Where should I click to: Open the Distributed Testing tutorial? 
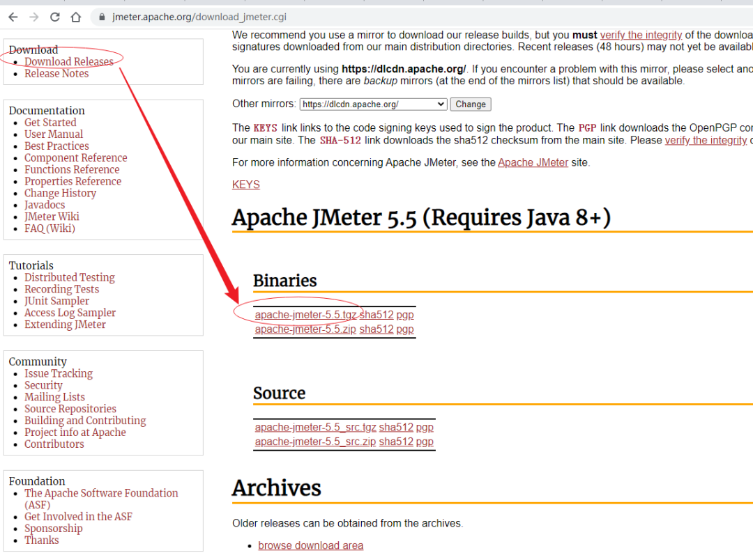(x=69, y=277)
